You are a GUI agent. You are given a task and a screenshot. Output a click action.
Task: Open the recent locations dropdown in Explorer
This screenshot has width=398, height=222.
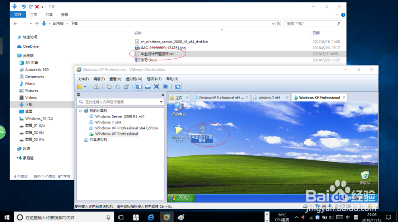(31, 24)
